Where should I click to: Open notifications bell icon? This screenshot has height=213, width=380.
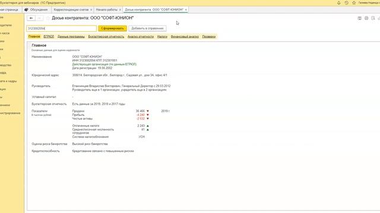pyautogui.click(x=339, y=3)
